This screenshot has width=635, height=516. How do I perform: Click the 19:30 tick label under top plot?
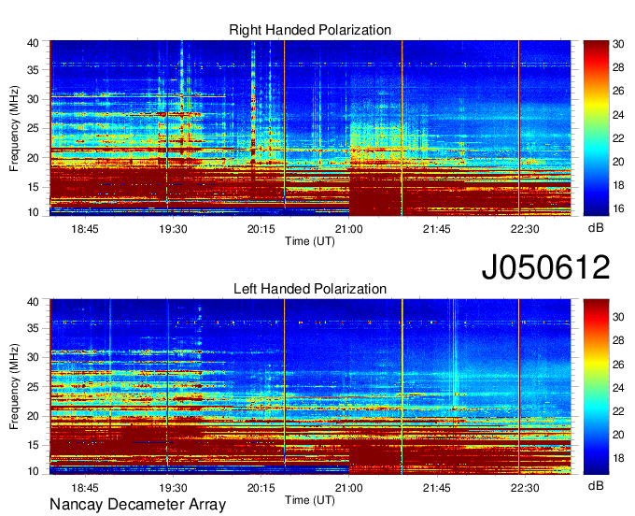(x=174, y=229)
